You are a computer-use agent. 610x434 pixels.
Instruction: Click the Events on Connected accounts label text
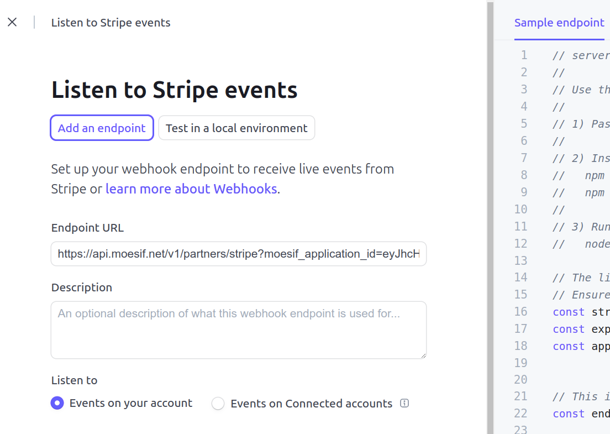point(311,404)
